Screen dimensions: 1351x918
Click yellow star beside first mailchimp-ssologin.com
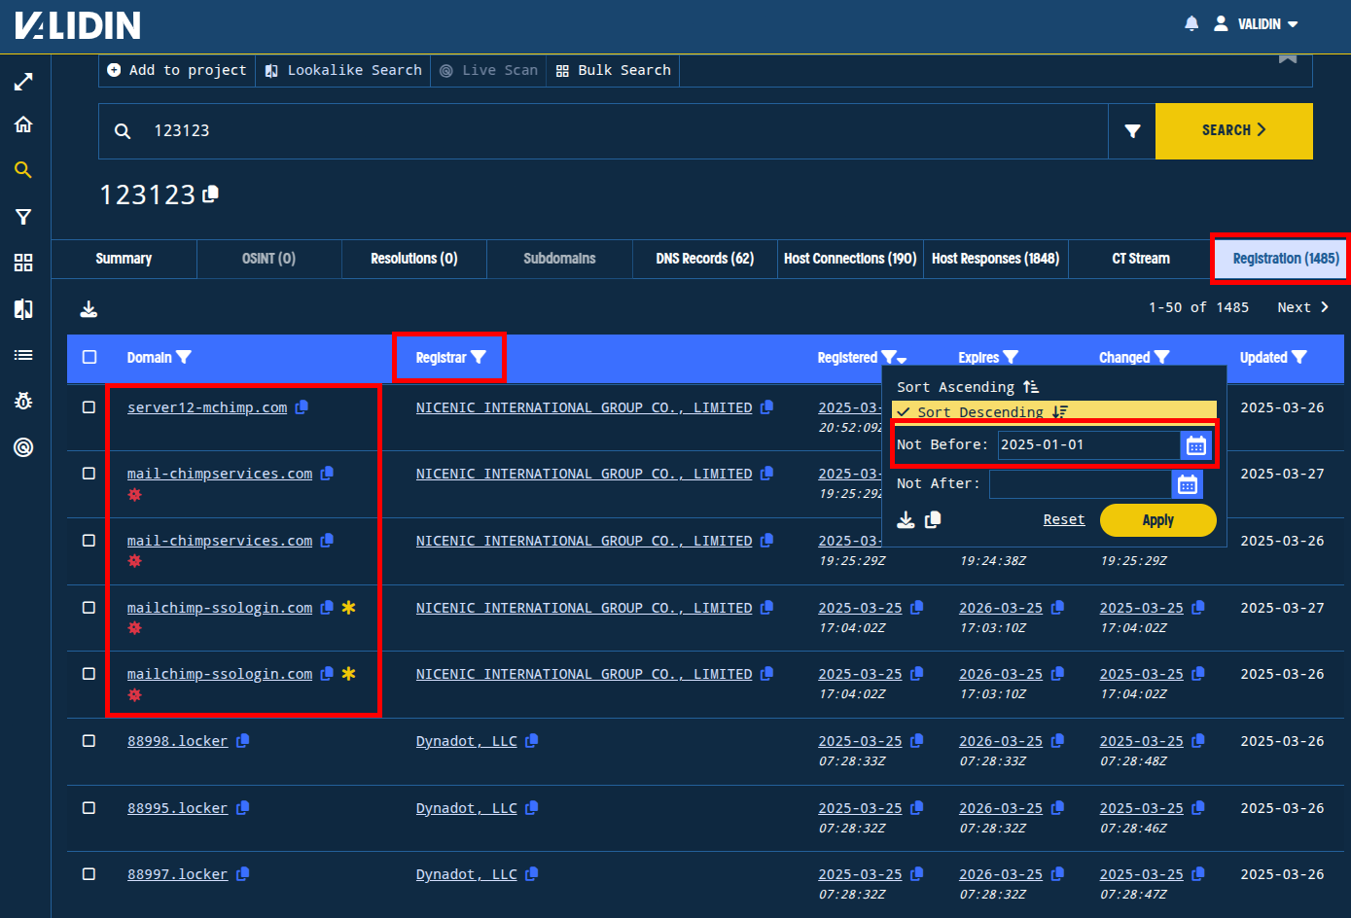coord(348,608)
